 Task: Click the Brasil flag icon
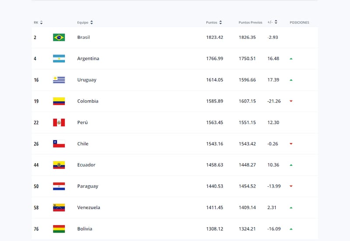tap(59, 37)
